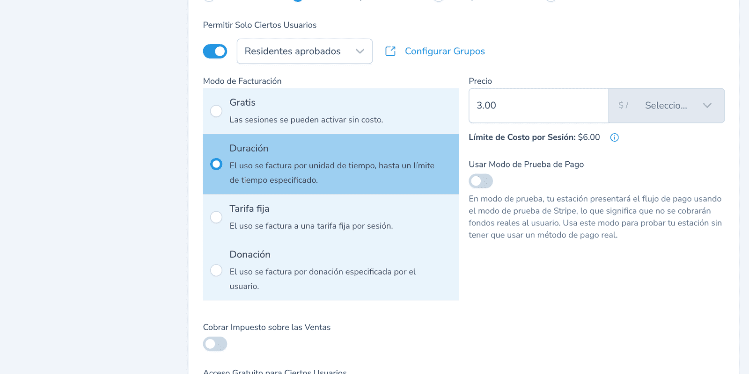
Task: Click the Configurar Grupos link
Action: tap(445, 51)
